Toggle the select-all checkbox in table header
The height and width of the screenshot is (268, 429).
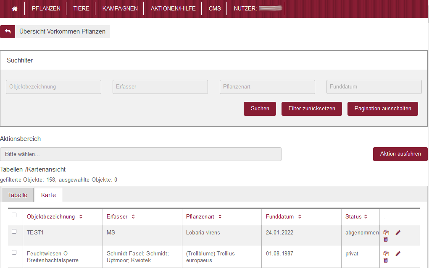(14, 215)
